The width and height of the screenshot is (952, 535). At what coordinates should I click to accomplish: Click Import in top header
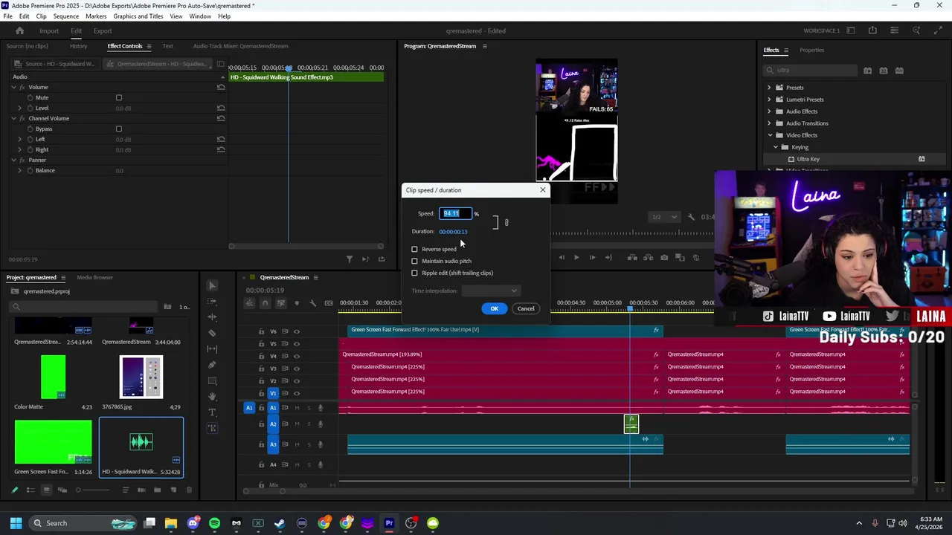(49, 30)
